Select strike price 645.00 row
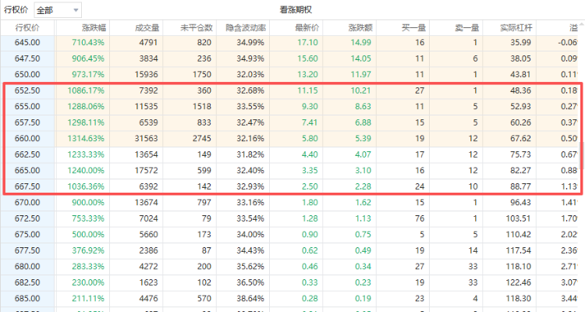The image size is (585, 312). coord(289,43)
